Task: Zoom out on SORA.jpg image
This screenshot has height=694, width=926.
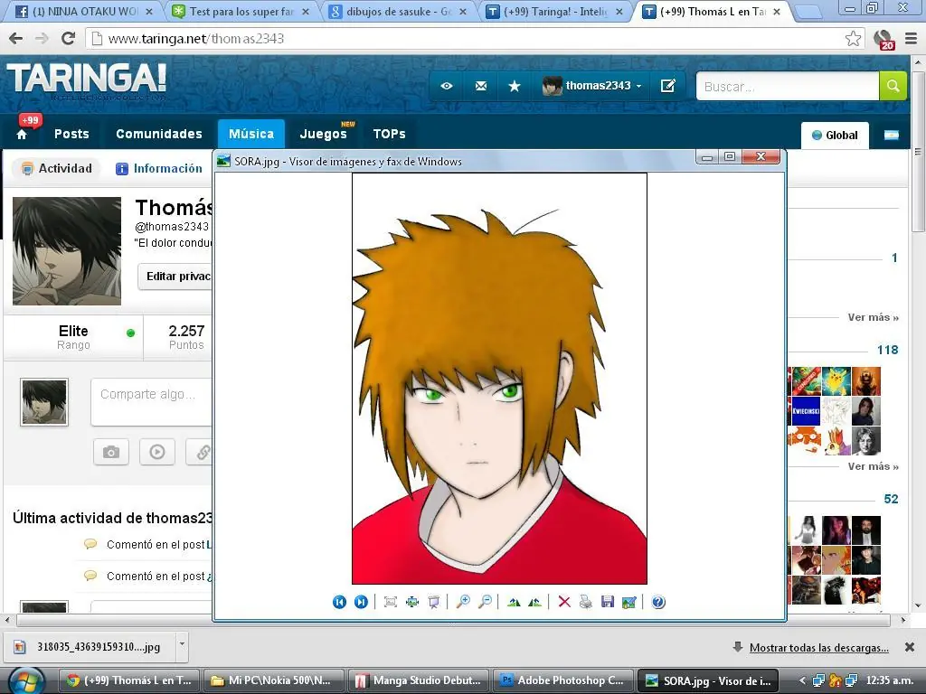Action: tap(485, 602)
